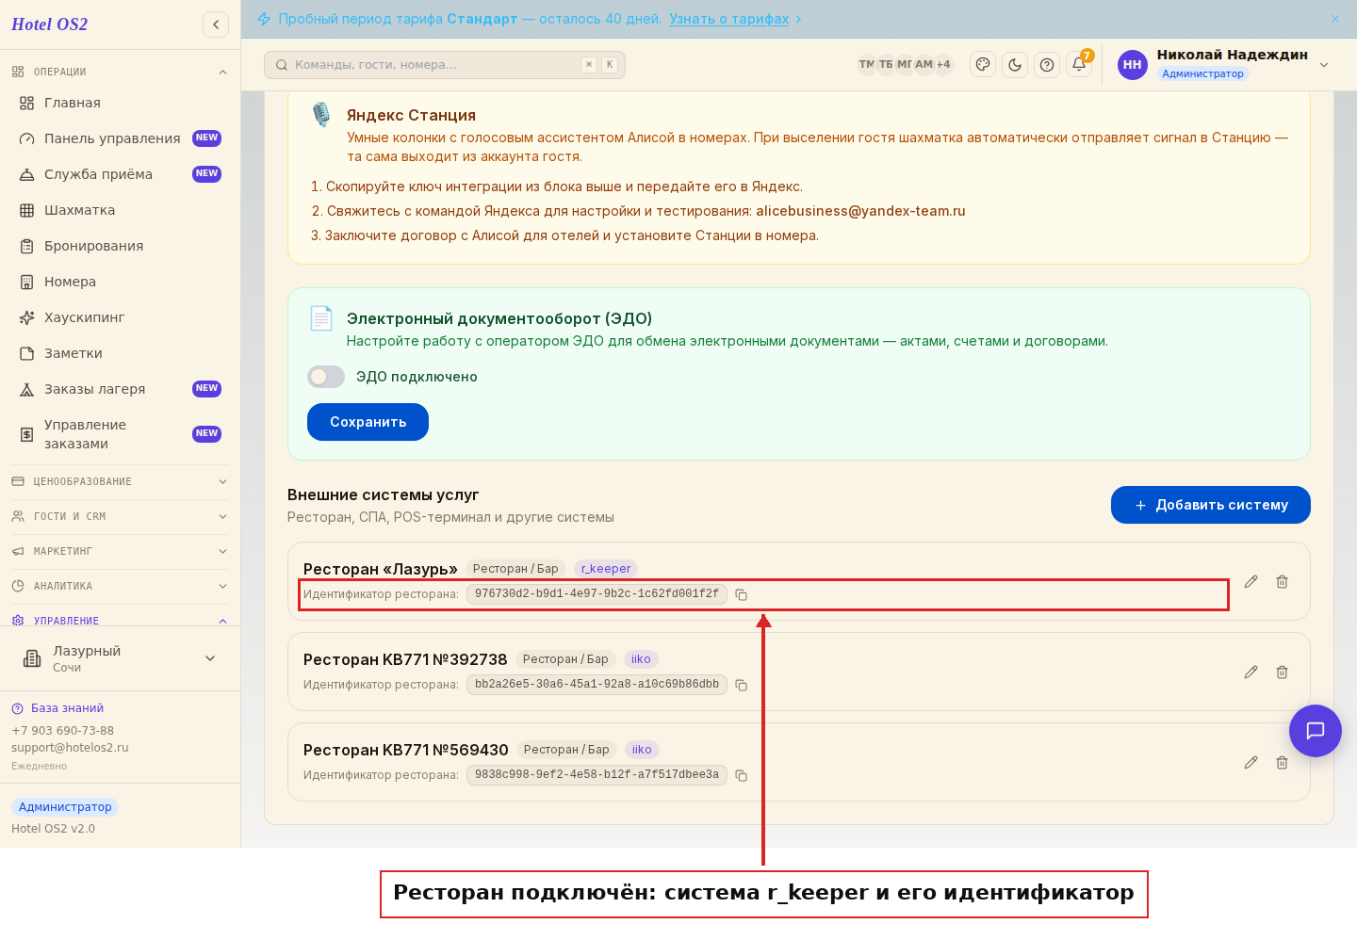Click Добавить систему button

tap(1211, 505)
